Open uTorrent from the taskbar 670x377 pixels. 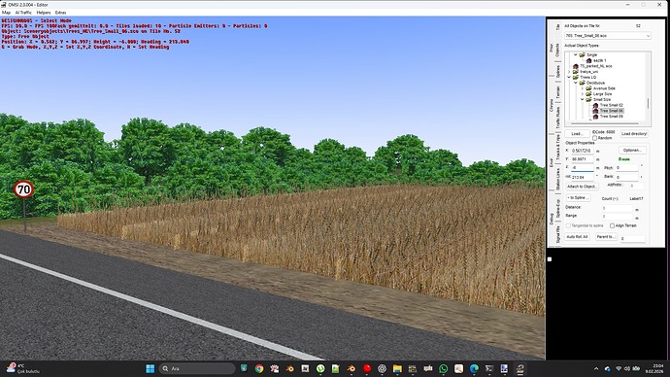320,368
